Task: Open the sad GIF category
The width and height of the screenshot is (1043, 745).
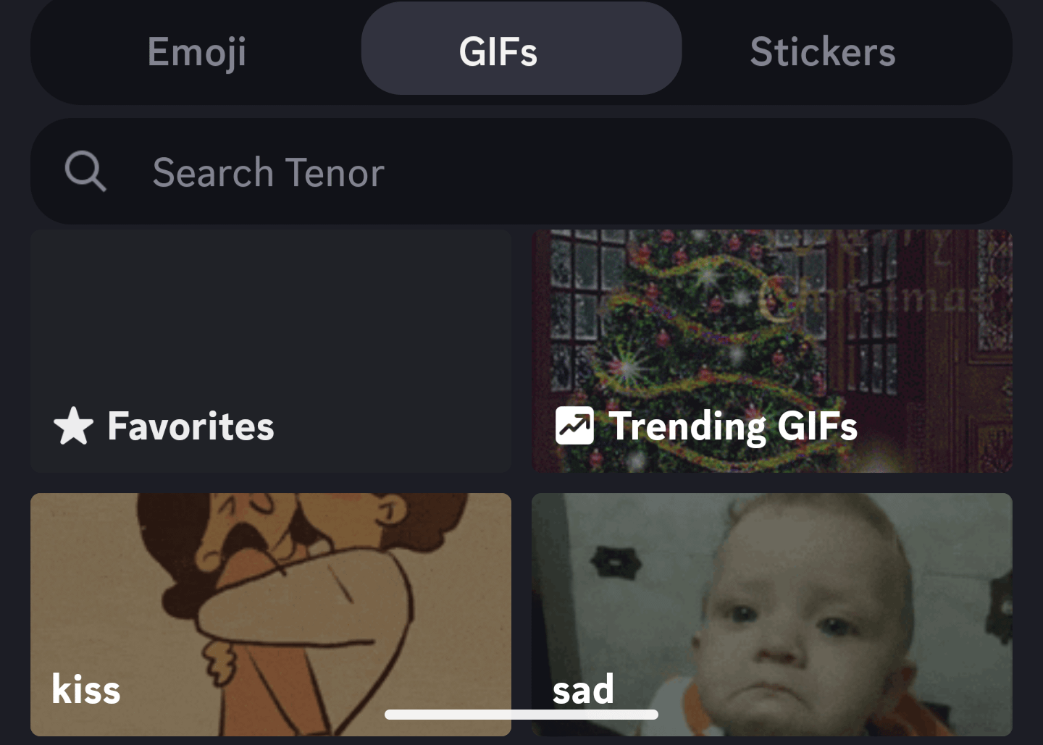Action: tap(772, 615)
